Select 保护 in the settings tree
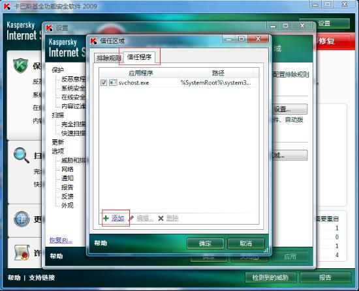Viewport: 359px width, 291px height. 57,70
